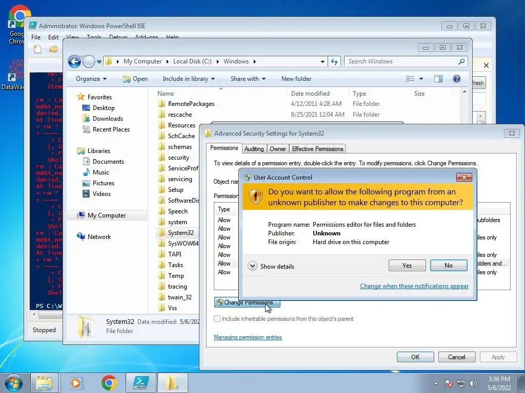Select the Permissions tab
This screenshot has height=393, width=525.
(224, 148)
